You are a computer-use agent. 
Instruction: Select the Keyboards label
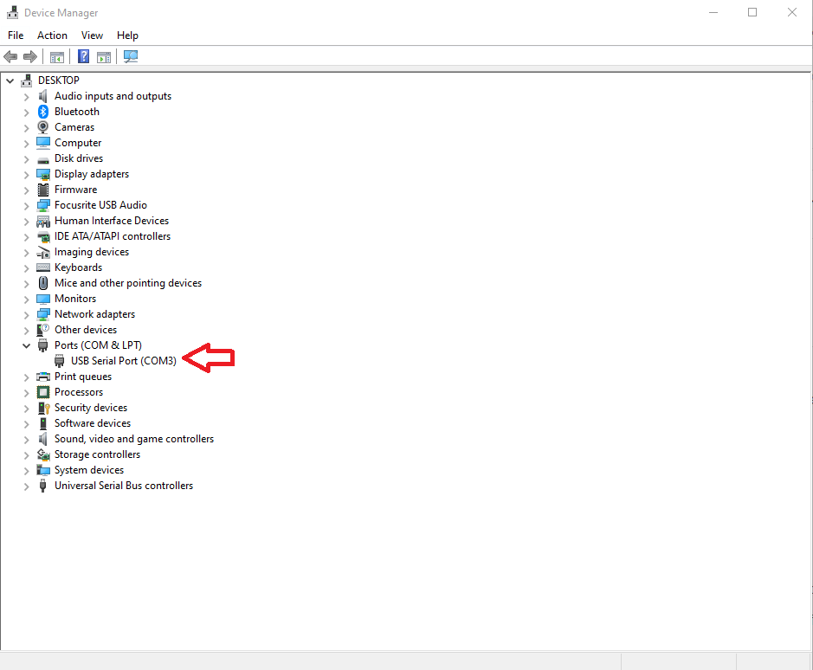[x=78, y=267]
